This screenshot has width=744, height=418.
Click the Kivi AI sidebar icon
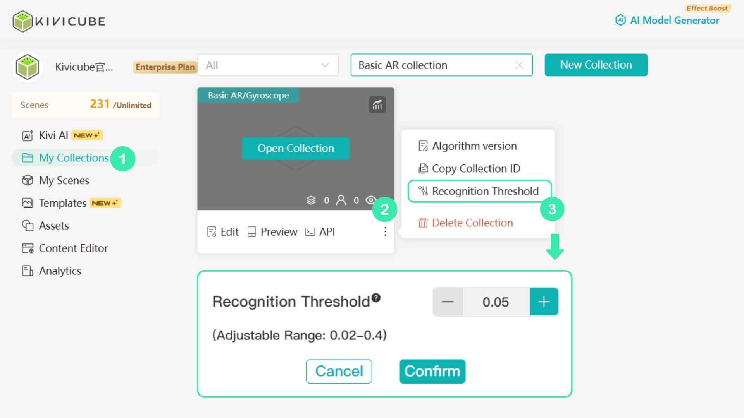28,135
